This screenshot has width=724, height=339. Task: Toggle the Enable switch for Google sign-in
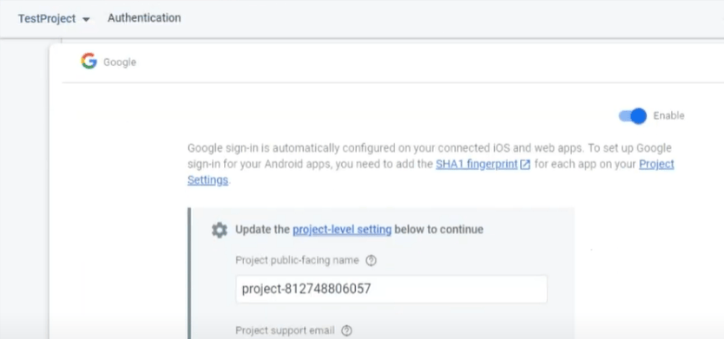[x=633, y=116]
